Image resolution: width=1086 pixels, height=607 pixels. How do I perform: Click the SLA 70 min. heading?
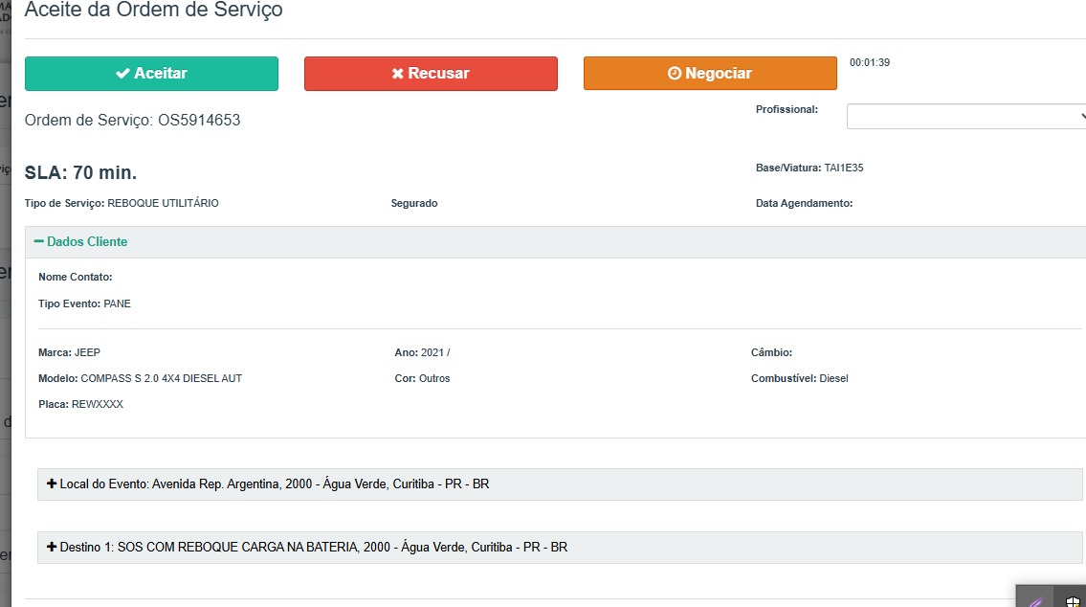tap(80, 173)
